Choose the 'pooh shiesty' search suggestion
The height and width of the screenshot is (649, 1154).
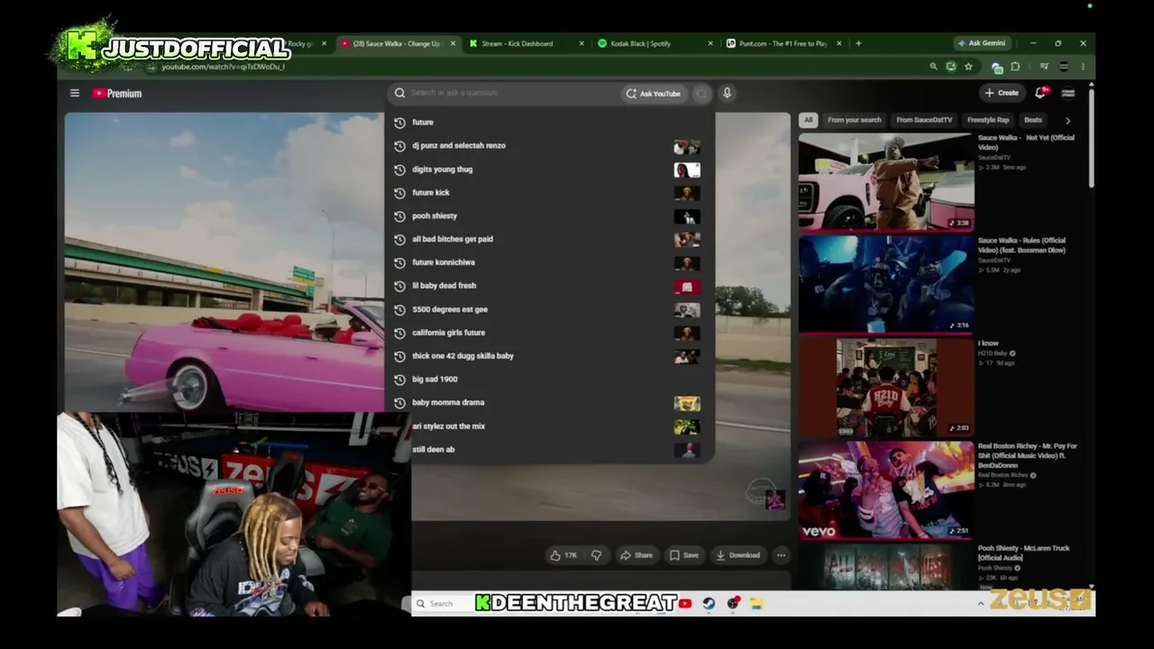tap(549, 216)
